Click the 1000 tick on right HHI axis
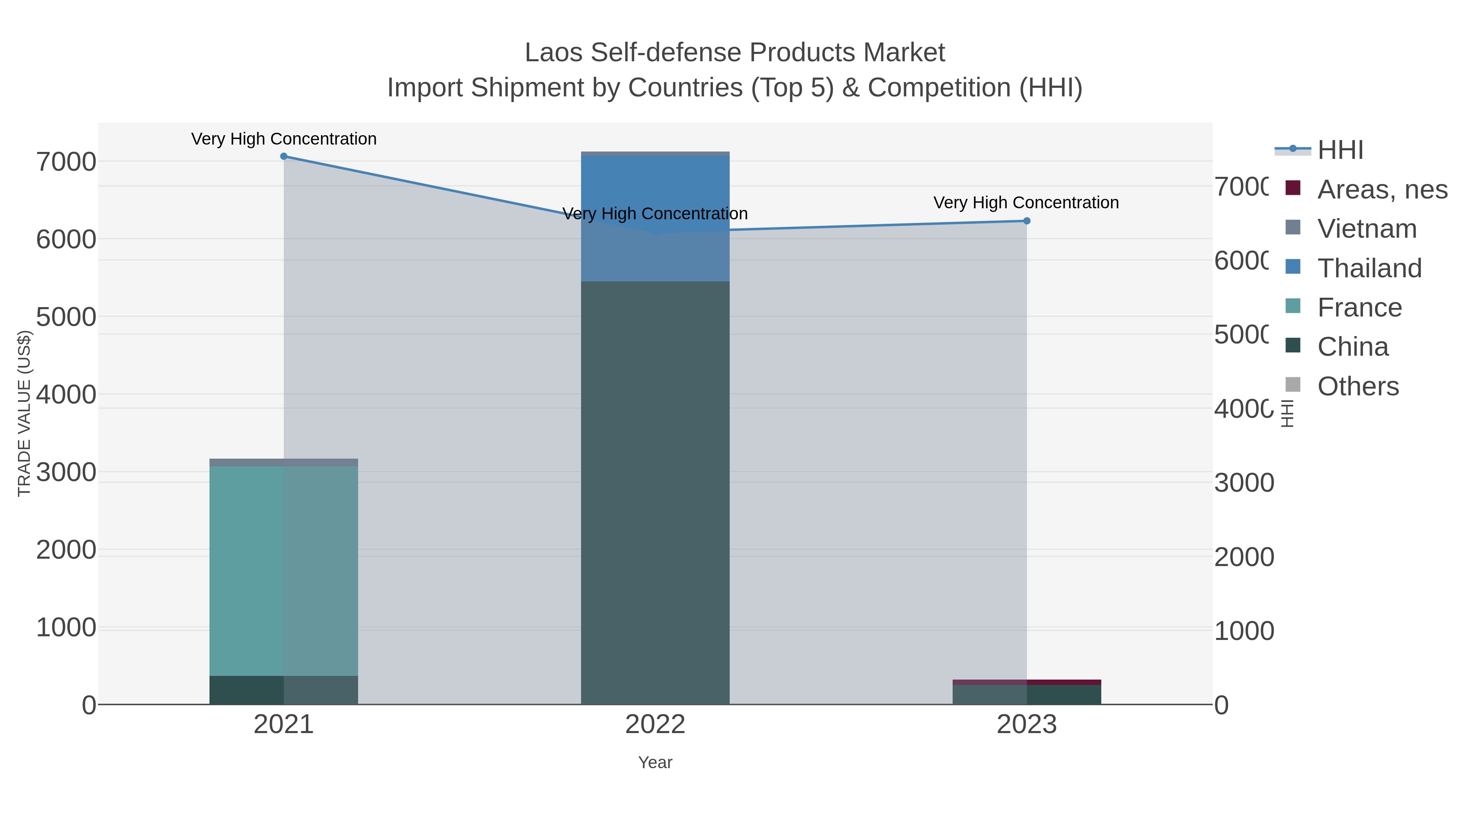The height and width of the screenshot is (827, 1470). pyautogui.click(x=1244, y=631)
